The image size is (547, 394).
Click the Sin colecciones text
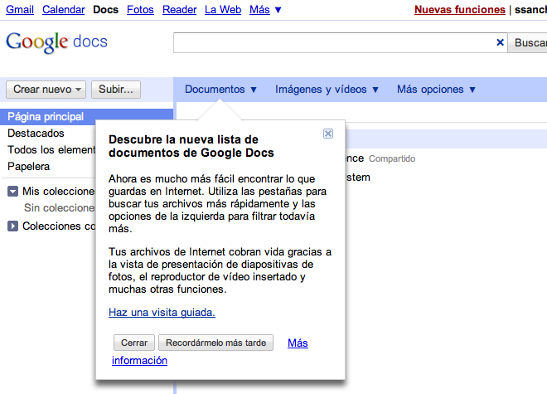click(60, 208)
